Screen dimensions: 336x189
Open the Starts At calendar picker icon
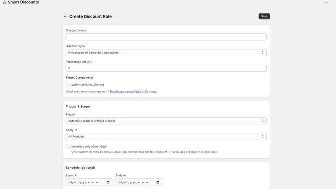click(108, 182)
